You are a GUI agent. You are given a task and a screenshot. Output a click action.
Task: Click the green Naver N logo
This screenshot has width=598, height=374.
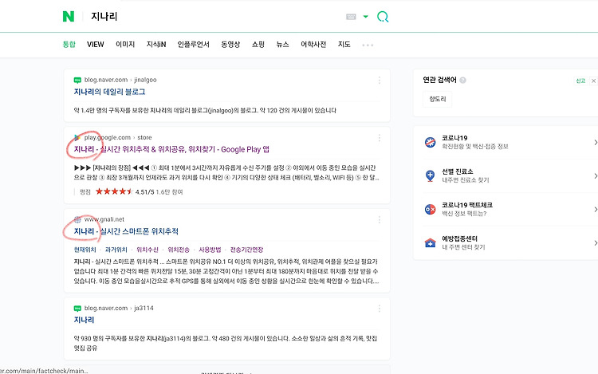[x=69, y=17]
